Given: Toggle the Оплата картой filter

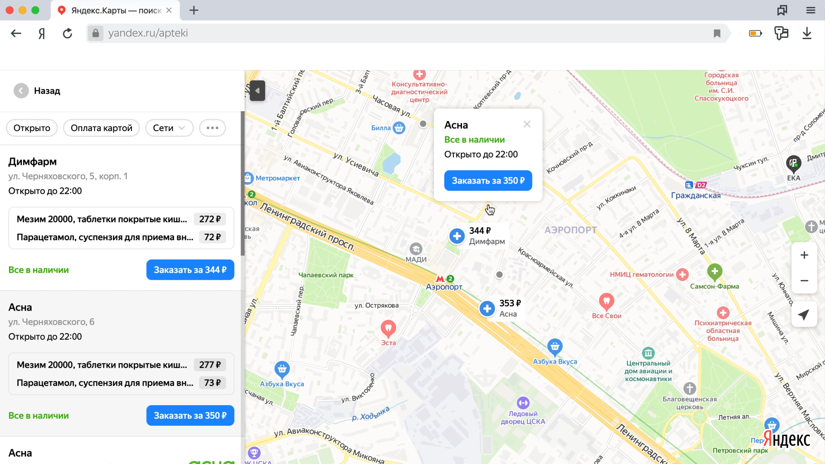Looking at the screenshot, I should click(101, 128).
